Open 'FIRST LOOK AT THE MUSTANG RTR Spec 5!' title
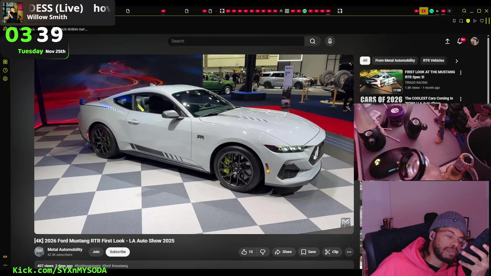491x276 pixels. (430, 74)
